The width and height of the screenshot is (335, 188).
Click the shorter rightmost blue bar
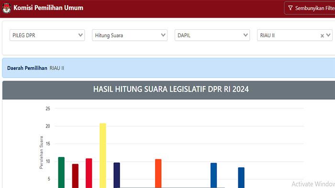241,177
